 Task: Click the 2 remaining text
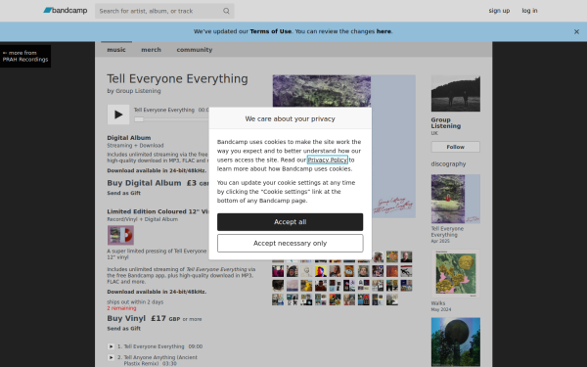pos(121,308)
